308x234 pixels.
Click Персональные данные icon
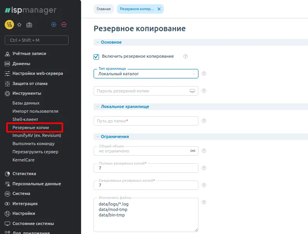point(7,184)
